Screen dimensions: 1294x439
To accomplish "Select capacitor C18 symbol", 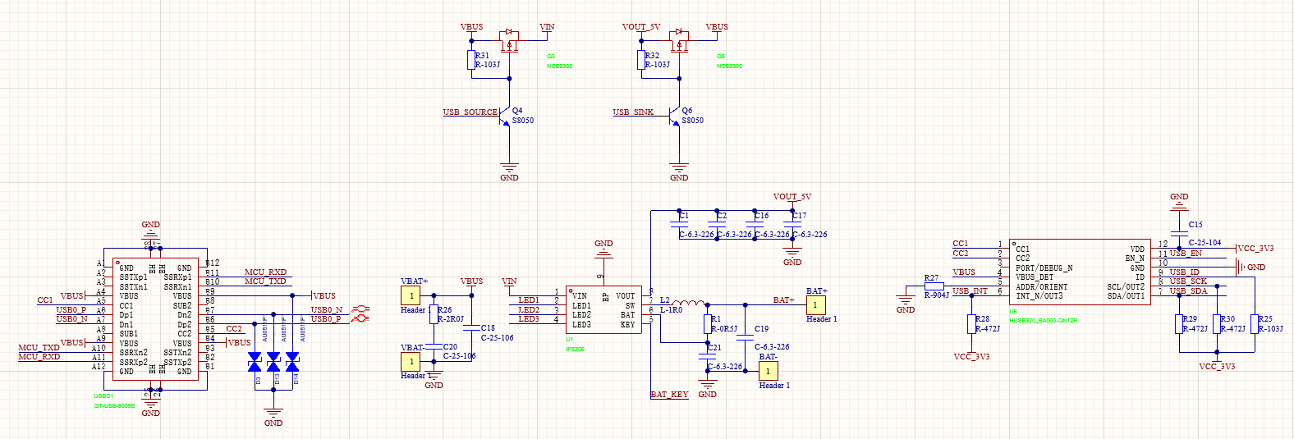I will 471,328.
